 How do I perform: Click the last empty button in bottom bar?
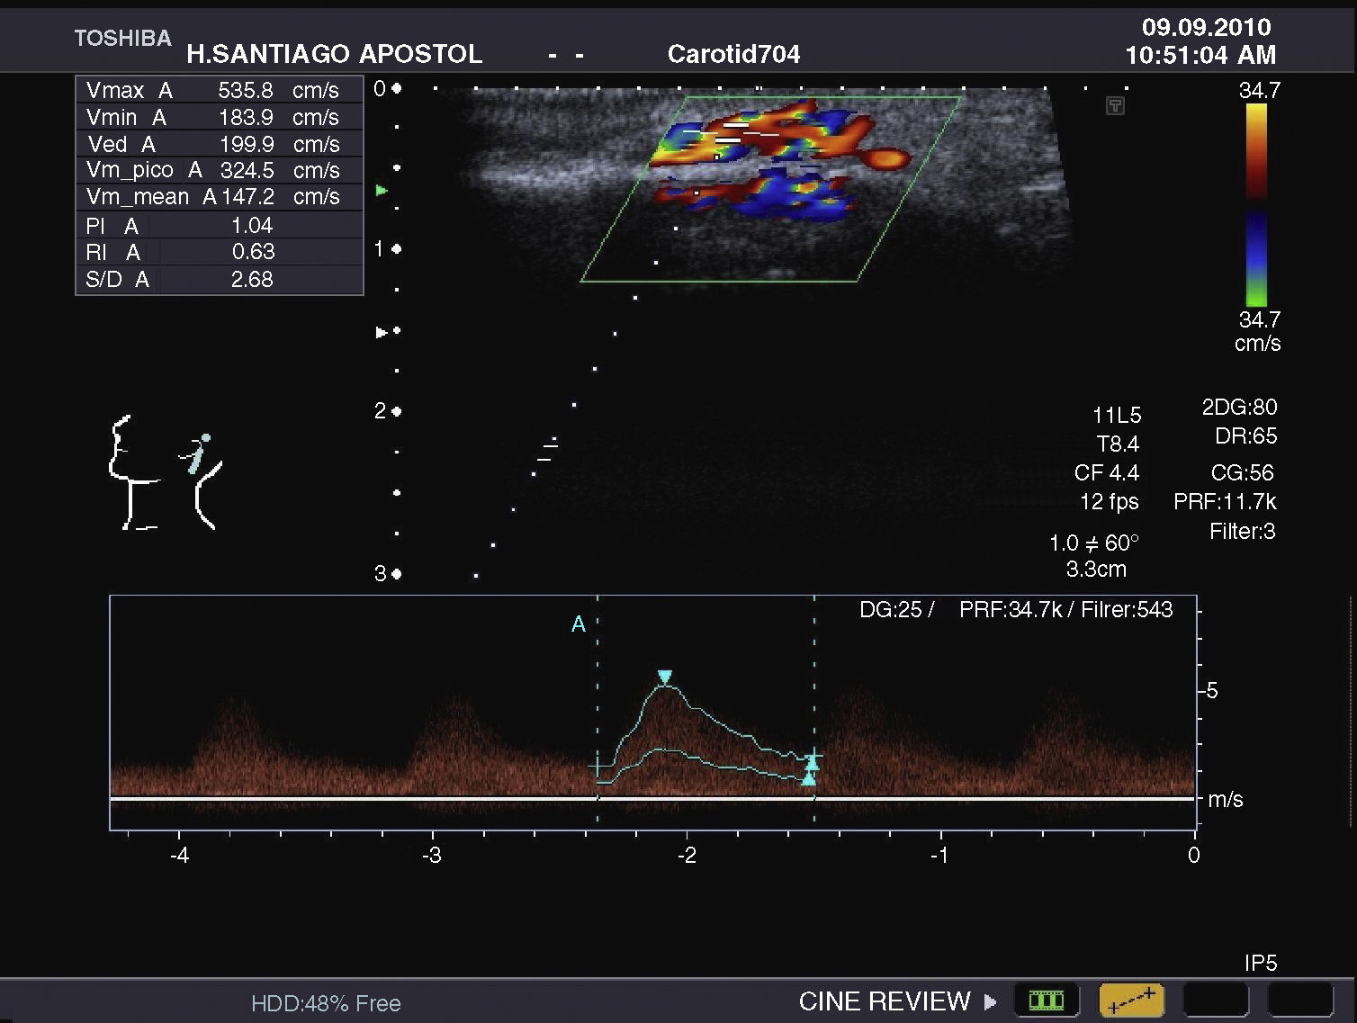point(1299,1001)
